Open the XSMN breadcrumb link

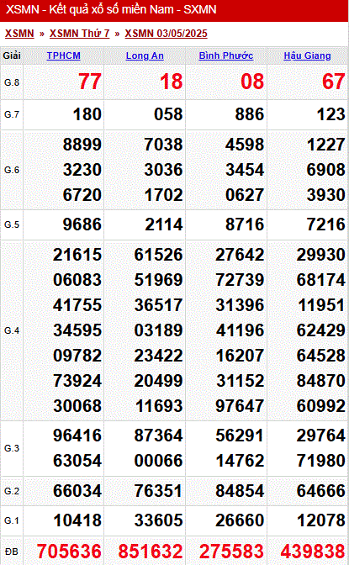pyautogui.click(x=19, y=34)
